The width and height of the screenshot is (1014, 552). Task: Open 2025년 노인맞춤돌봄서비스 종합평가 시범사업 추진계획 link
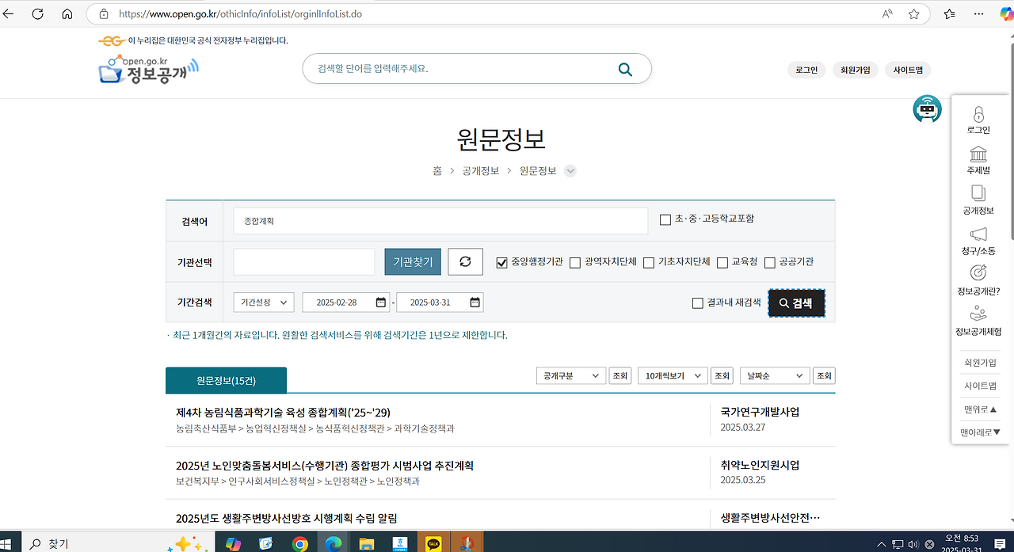tap(325, 466)
